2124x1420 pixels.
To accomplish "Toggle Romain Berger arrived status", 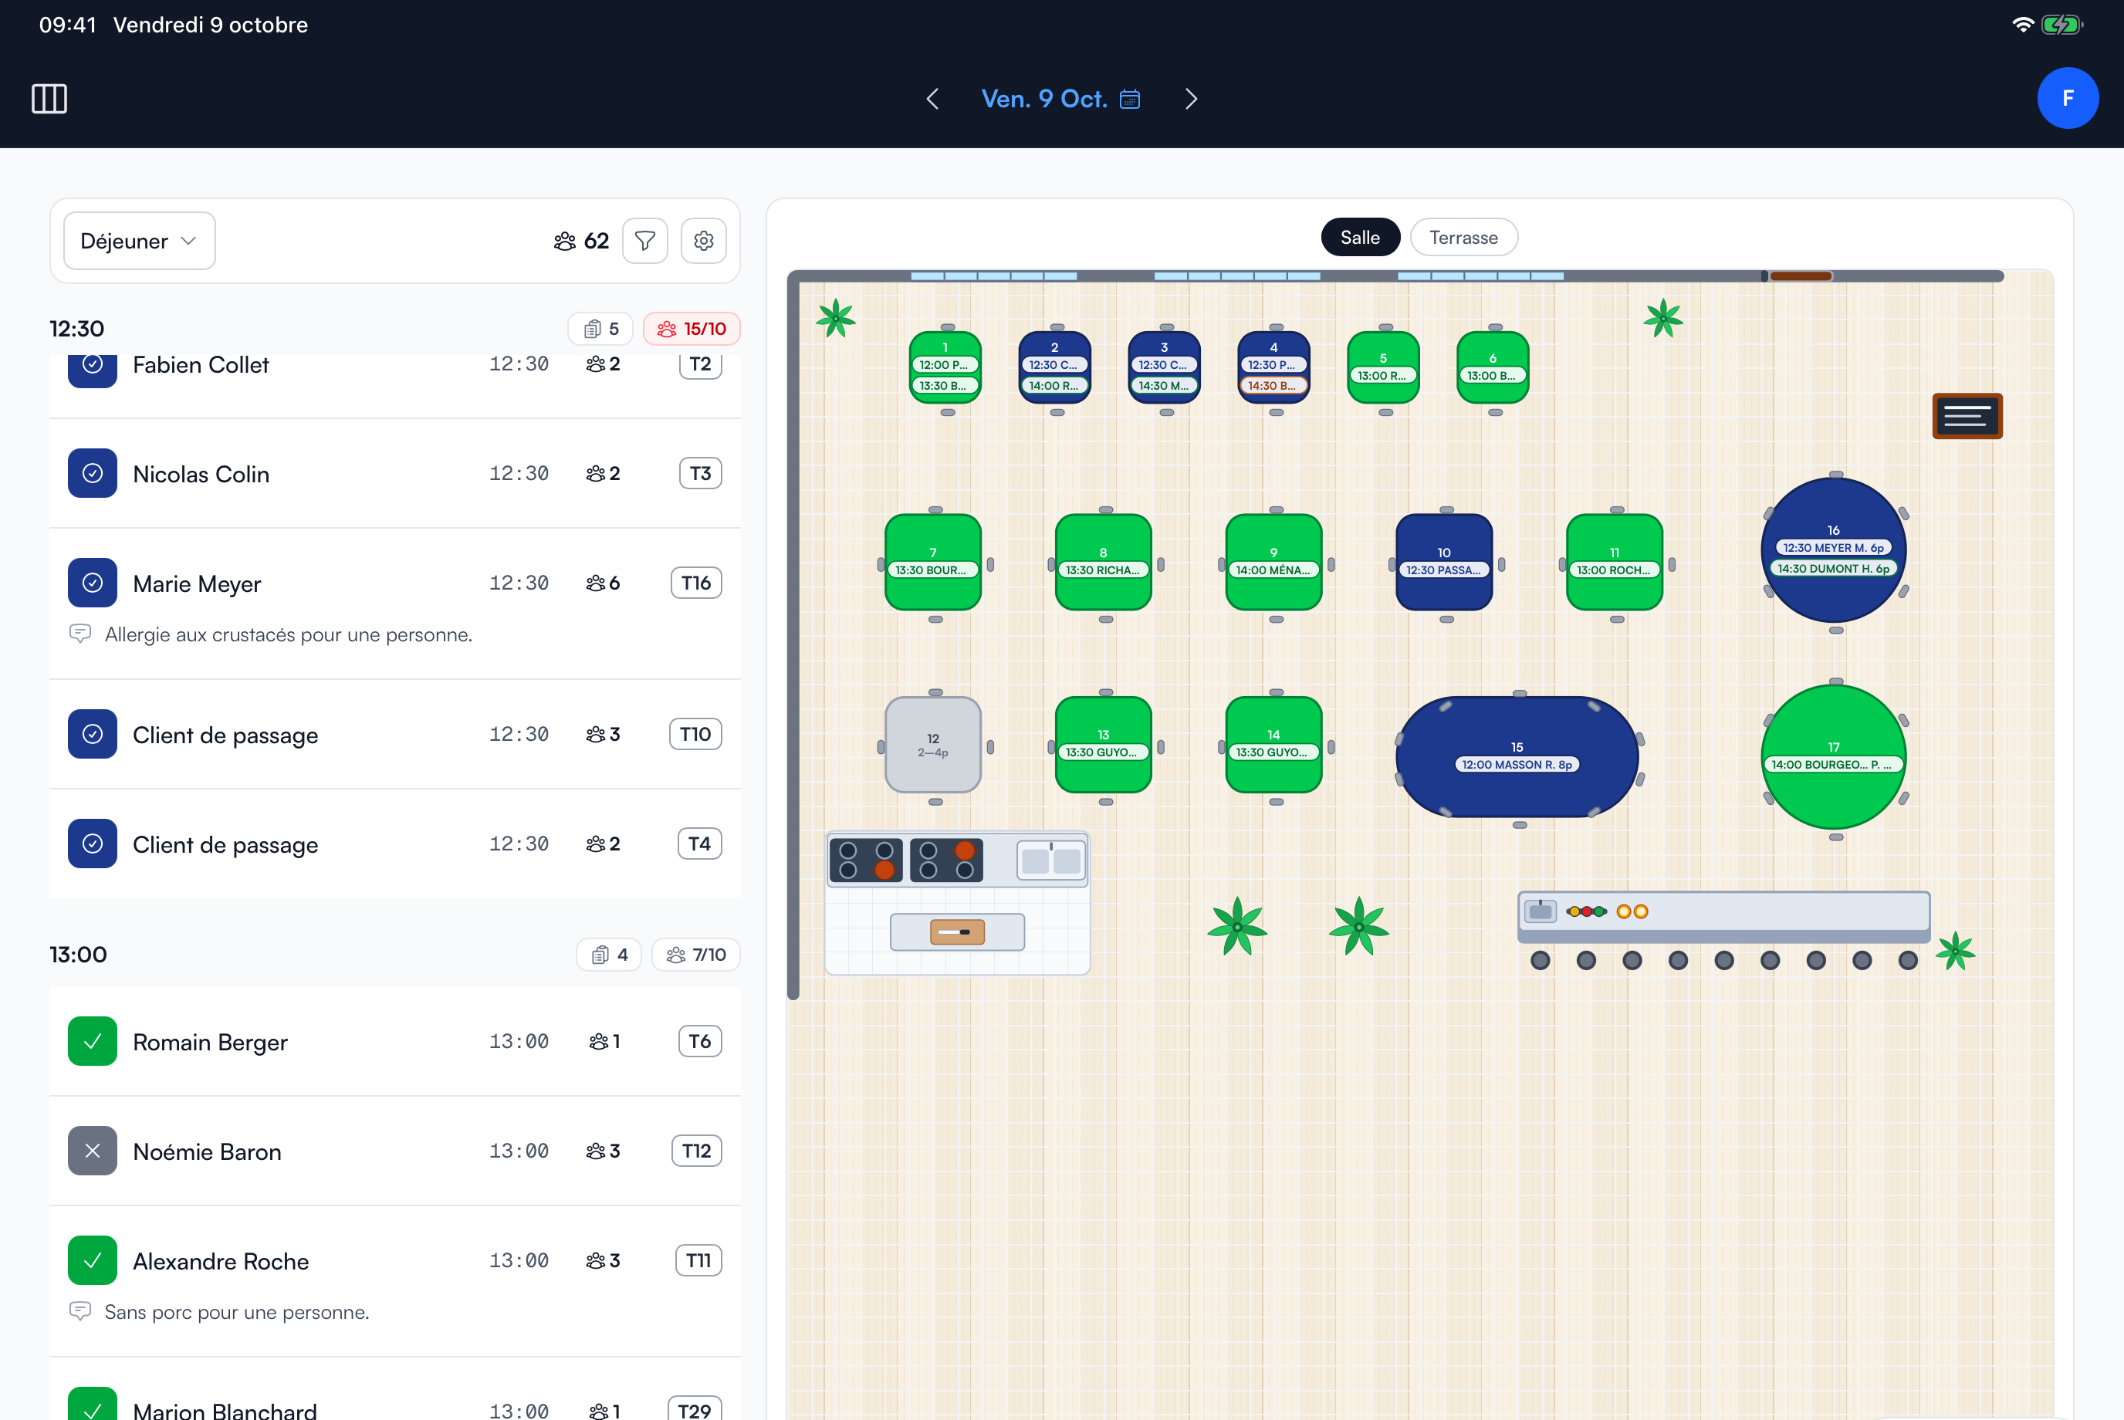I will click(x=93, y=1040).
